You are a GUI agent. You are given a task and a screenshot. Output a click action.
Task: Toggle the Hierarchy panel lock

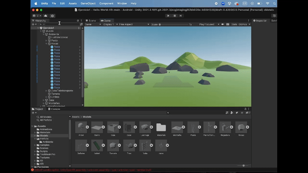(x=78, y=20)
